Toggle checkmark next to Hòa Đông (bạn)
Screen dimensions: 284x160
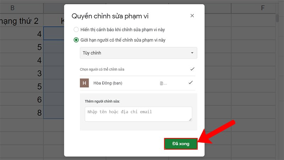tap(190, 83)
